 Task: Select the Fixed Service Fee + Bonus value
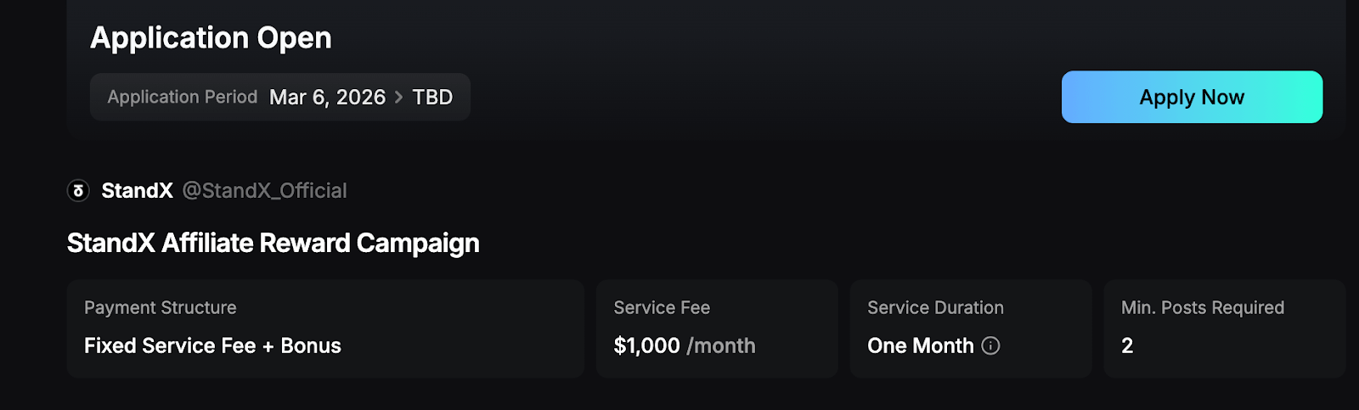point(212,345)
